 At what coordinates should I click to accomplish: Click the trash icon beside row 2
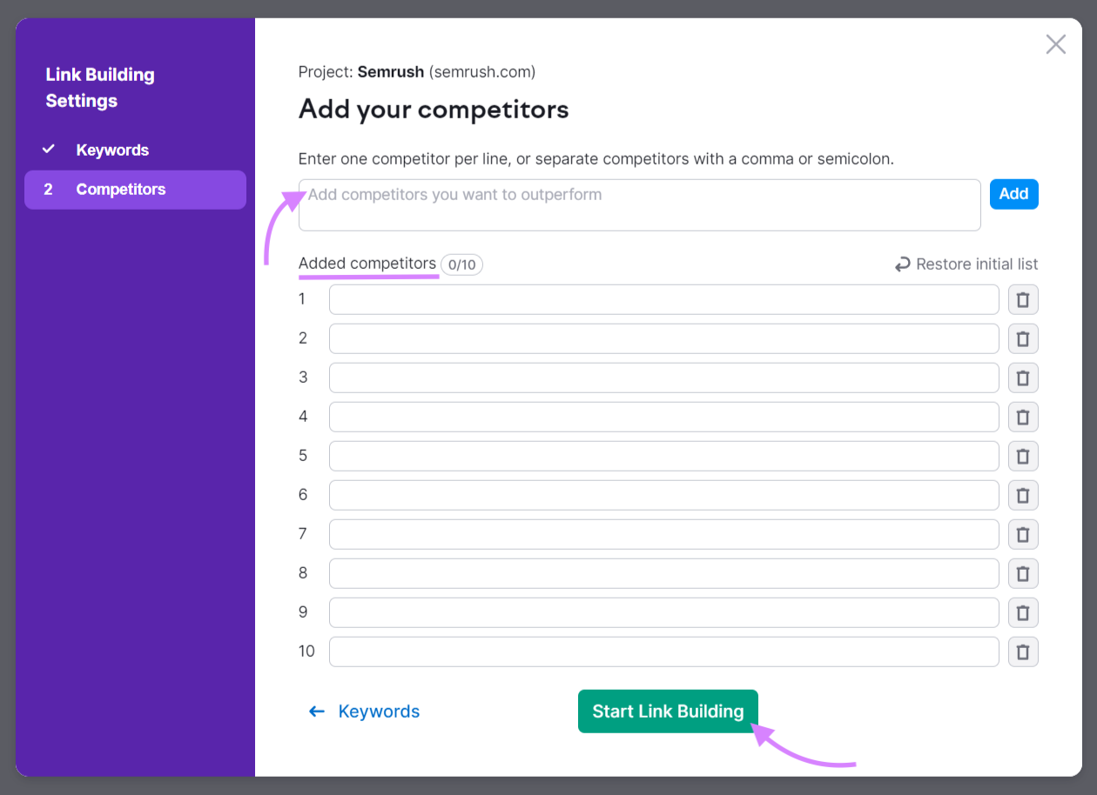point(1023,338)
